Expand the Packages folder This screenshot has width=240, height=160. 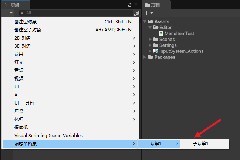point(145,57)
